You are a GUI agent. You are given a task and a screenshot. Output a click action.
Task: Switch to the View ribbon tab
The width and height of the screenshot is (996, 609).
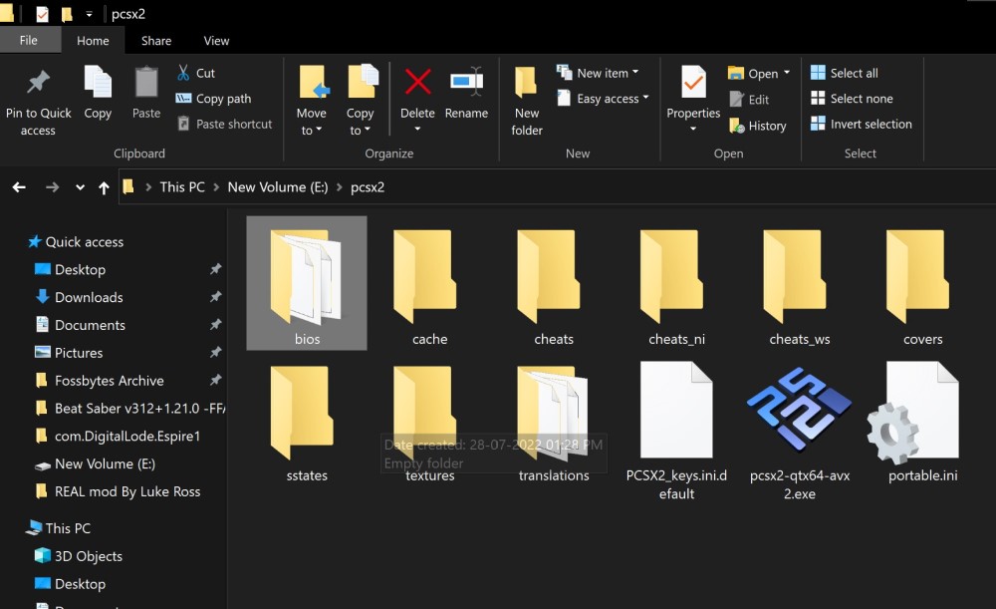[216, 41]
